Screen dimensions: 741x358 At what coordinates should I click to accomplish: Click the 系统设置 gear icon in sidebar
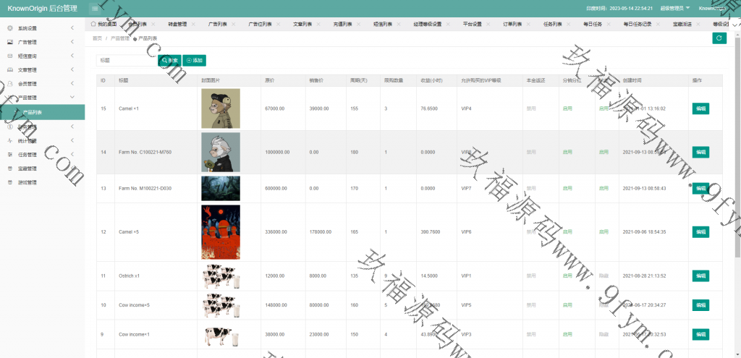10,28
